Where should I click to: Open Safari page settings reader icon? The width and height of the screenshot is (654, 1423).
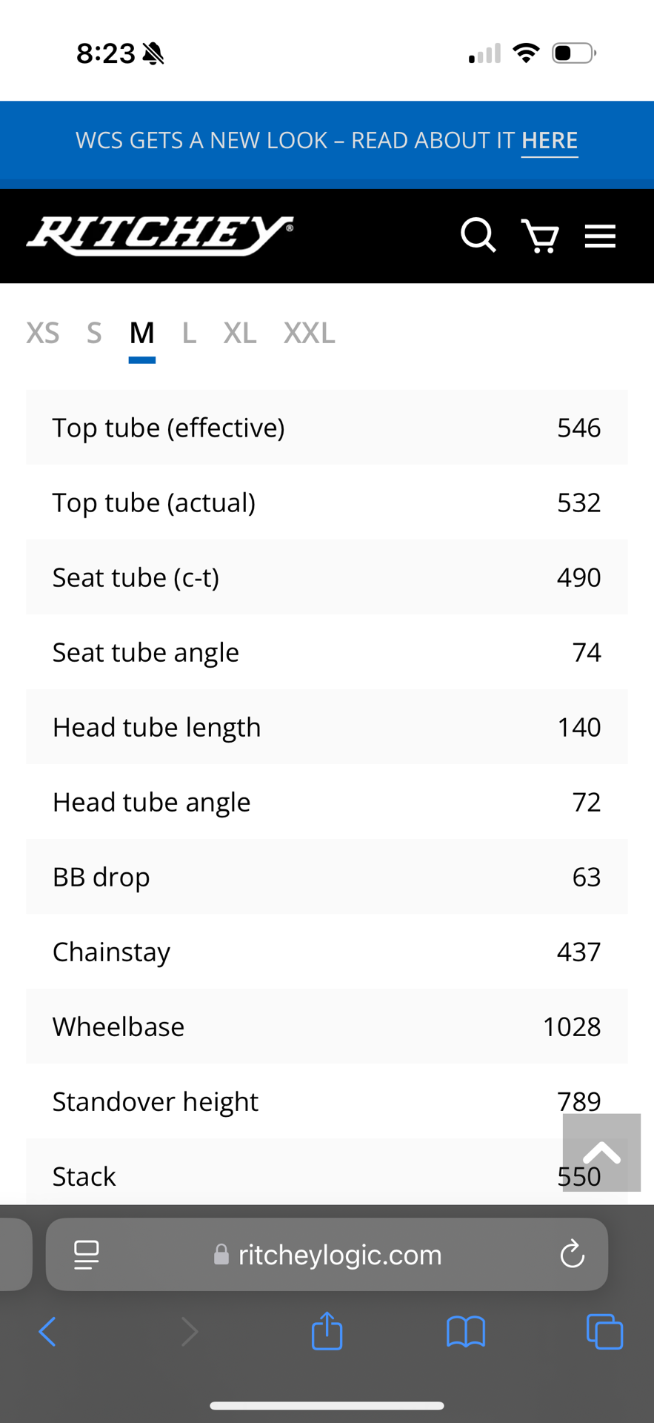click(87, 1255)
